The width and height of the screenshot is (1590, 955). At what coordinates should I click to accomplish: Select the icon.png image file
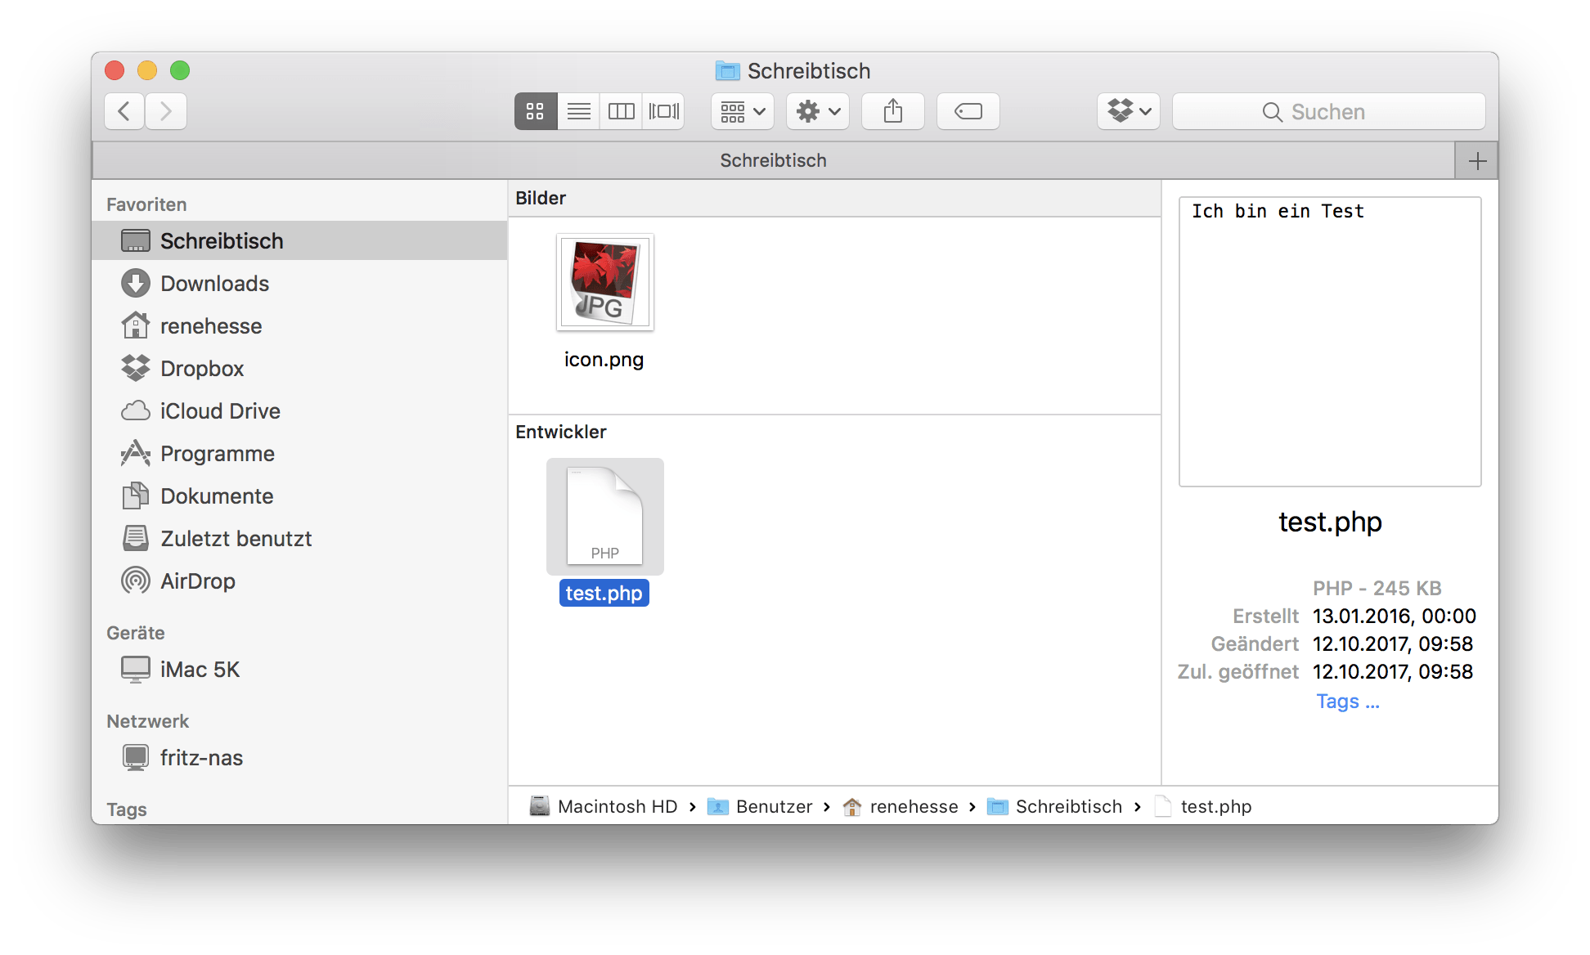604,282
